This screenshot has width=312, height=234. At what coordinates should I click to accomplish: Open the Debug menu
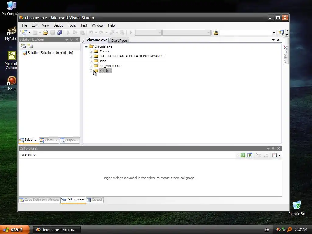coord(58,25)
